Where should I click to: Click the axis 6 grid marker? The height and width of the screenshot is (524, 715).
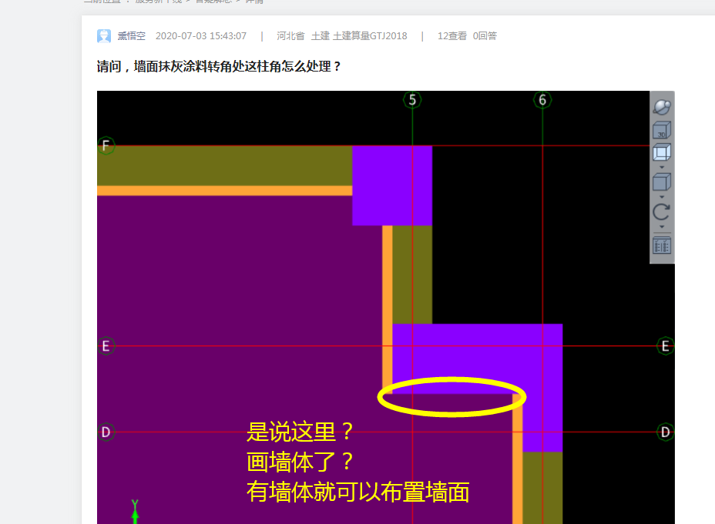point(542,100)
